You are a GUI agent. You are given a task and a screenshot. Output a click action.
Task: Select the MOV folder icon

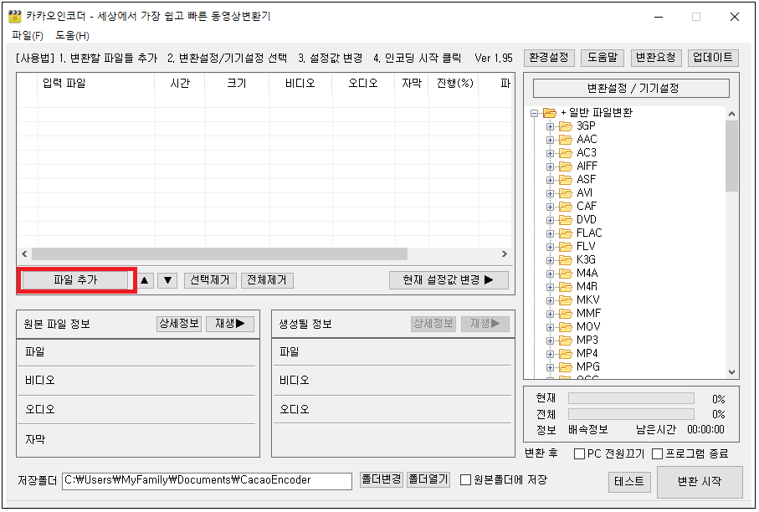pyautogui.click(x=566, y=327)
